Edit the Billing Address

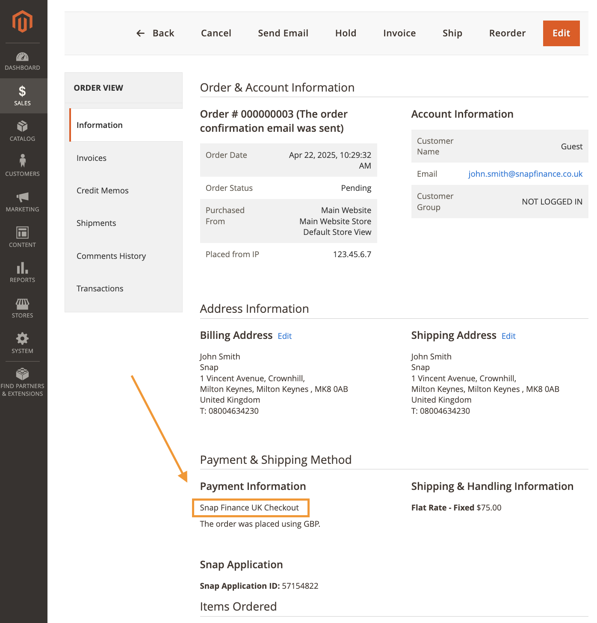284,336
